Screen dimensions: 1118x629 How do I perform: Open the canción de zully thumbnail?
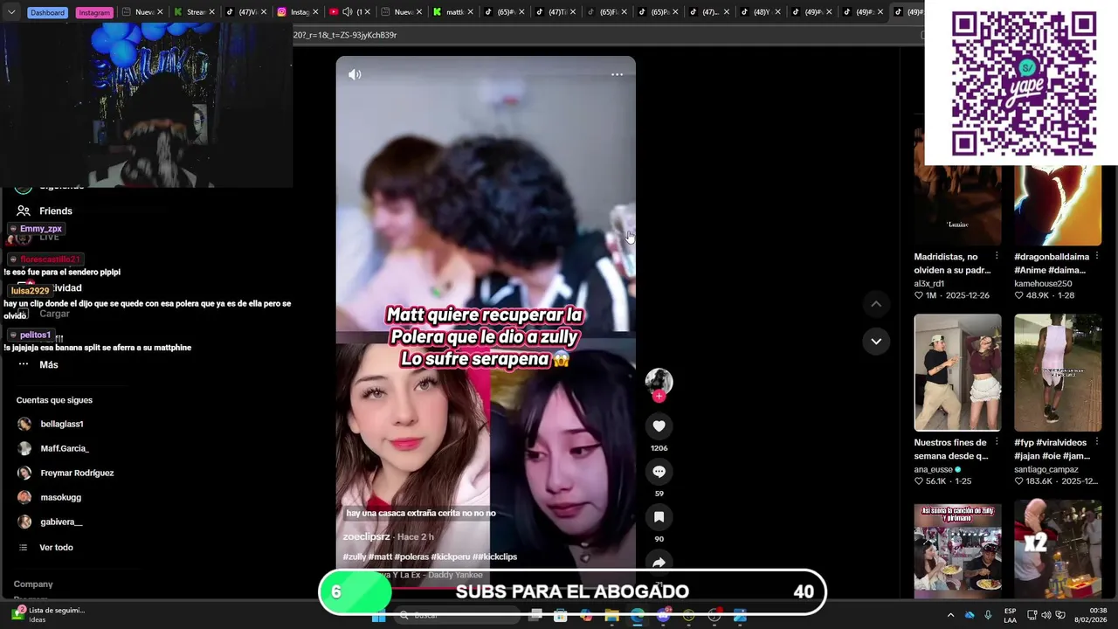957,550
